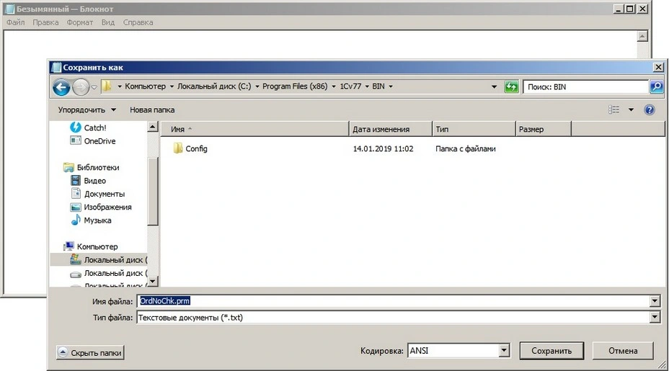669x371 pixels.
Task: Open the help question mark icon
Action: point(649,110)
